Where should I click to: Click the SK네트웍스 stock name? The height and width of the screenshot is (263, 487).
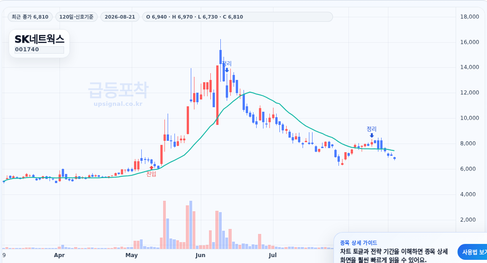point(40,39)
